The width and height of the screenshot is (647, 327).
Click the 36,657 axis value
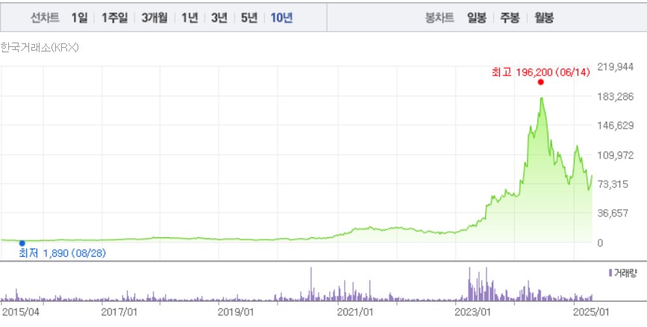coord(613,214)
